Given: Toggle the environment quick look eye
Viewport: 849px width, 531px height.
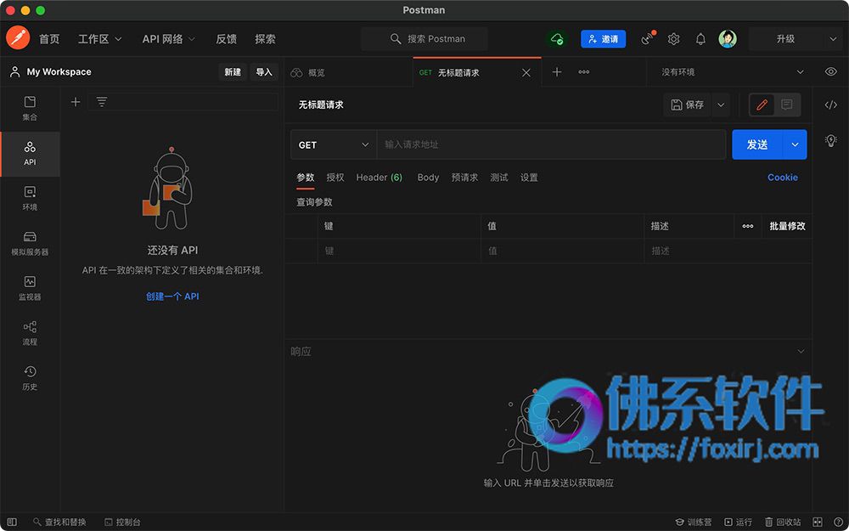Looking at the screenshot, I should pyautogui.click(x=830, y=72).
